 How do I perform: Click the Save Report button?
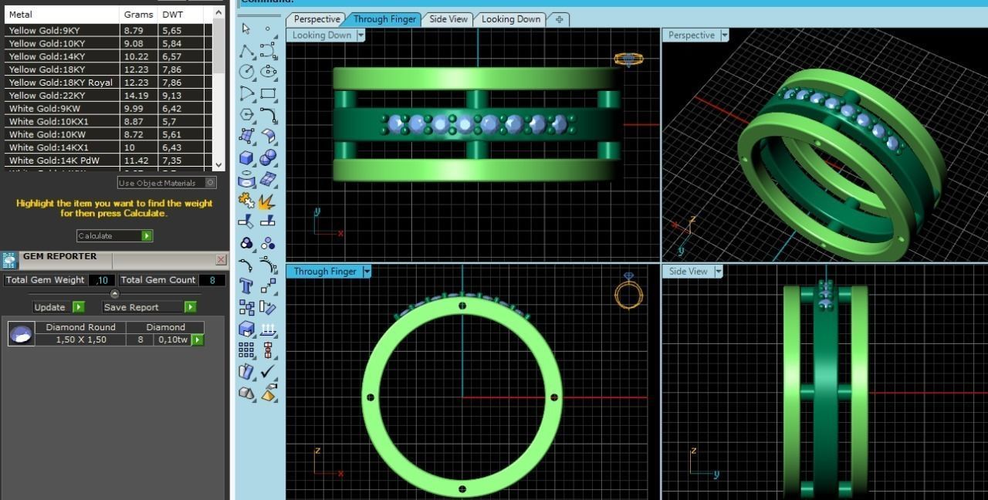148,307
